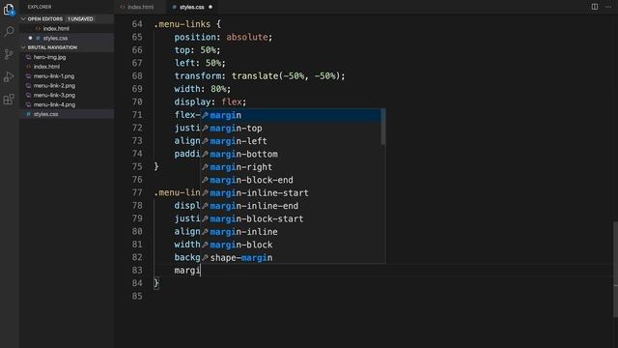The image size is (618, 348).
Task: Choose the margin suggestion
Action: (x=291, y=115)
